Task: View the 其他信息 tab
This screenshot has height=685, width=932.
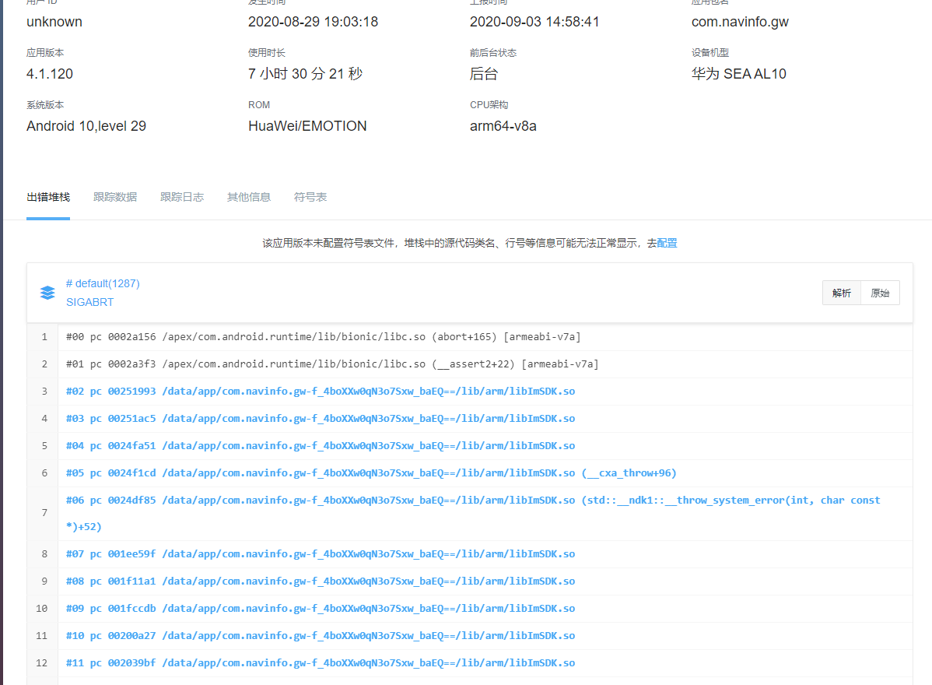Action: click(249, 197)
